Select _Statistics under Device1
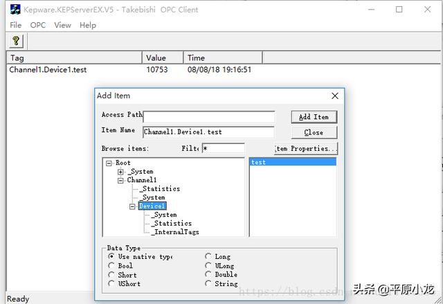Screen dimensions: 443x304 [172, 224]
